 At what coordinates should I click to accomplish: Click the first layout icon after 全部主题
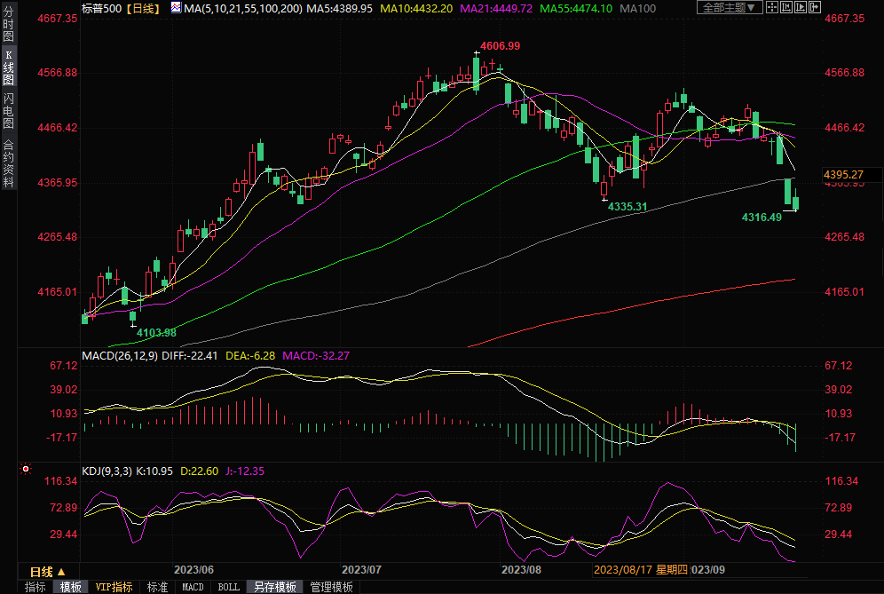tap(774, 8)
